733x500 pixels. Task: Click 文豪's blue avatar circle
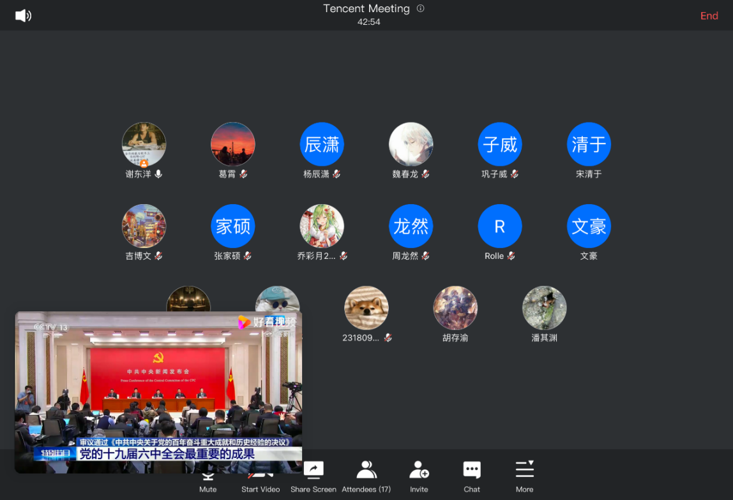[x=589, y=226]
